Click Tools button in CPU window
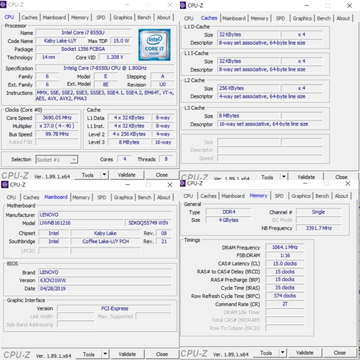 click(x=88, y=175)
